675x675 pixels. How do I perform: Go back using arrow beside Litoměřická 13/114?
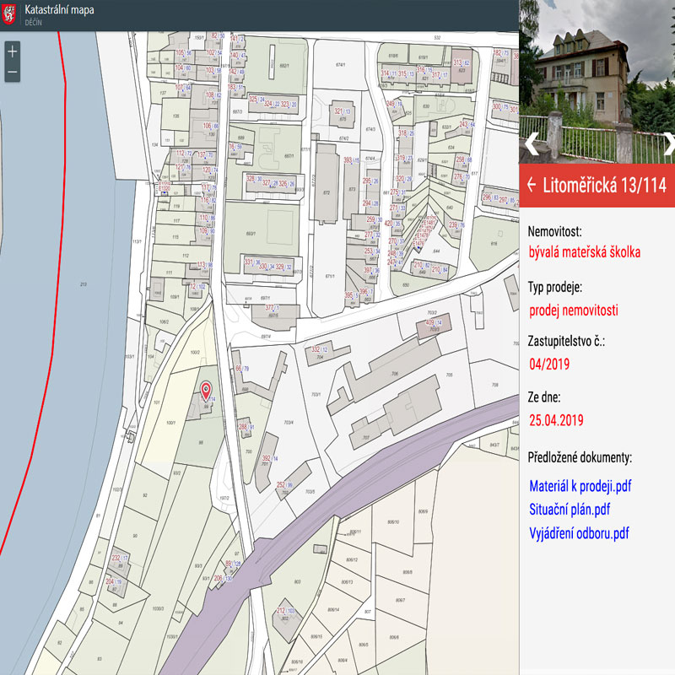pos(531,185)
